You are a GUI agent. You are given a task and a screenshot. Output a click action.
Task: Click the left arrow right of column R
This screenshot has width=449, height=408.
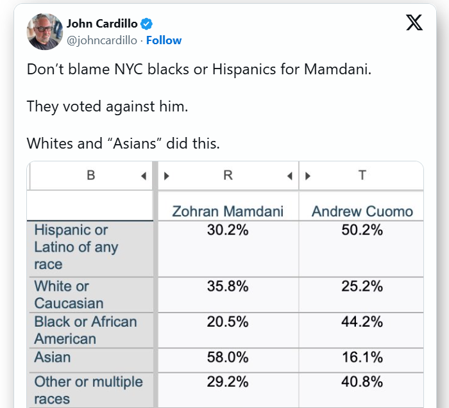pos(289,175)
